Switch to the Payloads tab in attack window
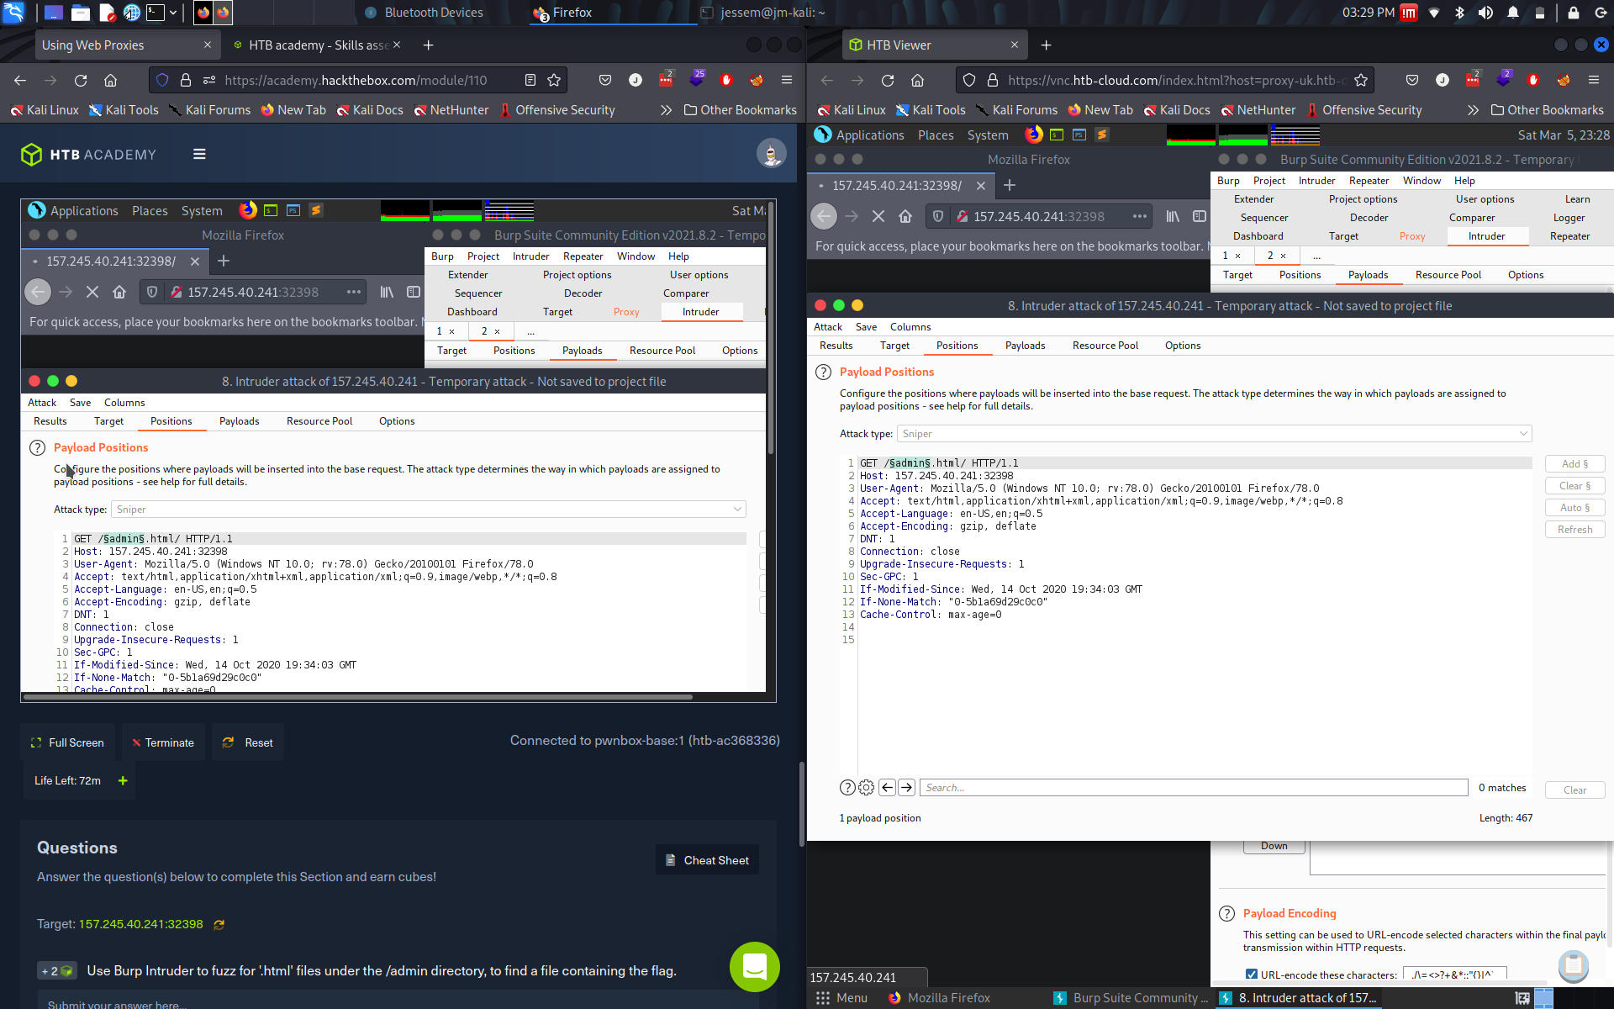1614x1009 pixels. (x=1025, y=346)
